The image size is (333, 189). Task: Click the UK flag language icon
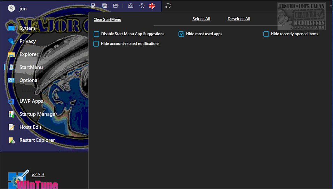click(152, 6)
